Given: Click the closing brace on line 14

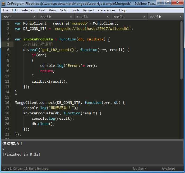Looking at the screenshot, I should 16,92.
